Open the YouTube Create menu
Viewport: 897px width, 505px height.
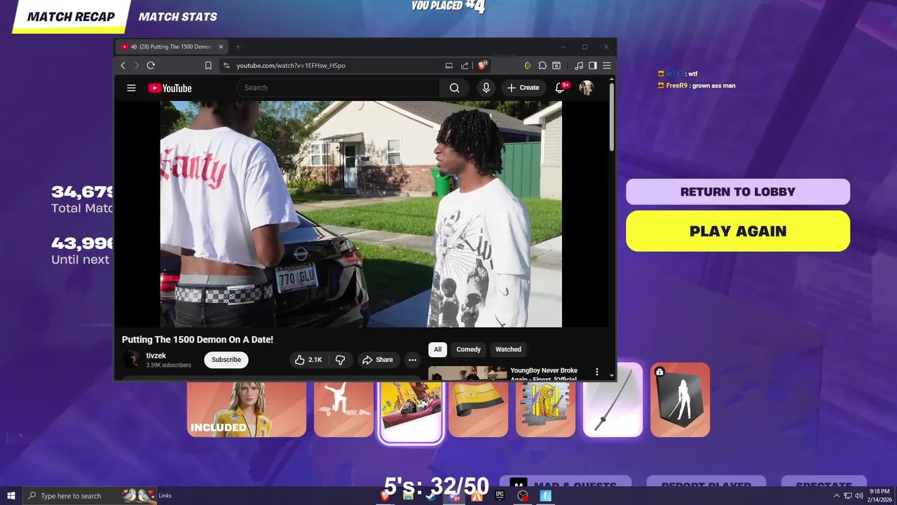(523, 88)
